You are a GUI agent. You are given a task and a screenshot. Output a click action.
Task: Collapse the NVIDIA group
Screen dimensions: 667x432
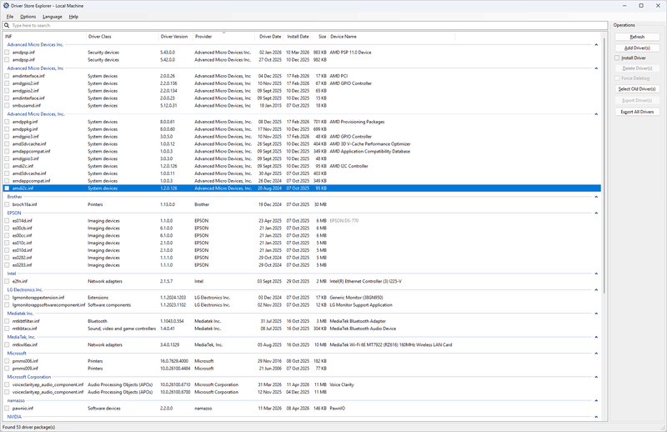pyautogui.click(x=596, y=417)
